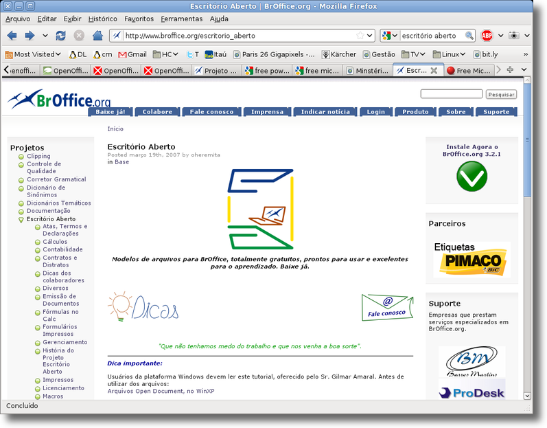Reload the current page
Screen dimensions: 547x428
pyautogui.click(x=60, y=35)
